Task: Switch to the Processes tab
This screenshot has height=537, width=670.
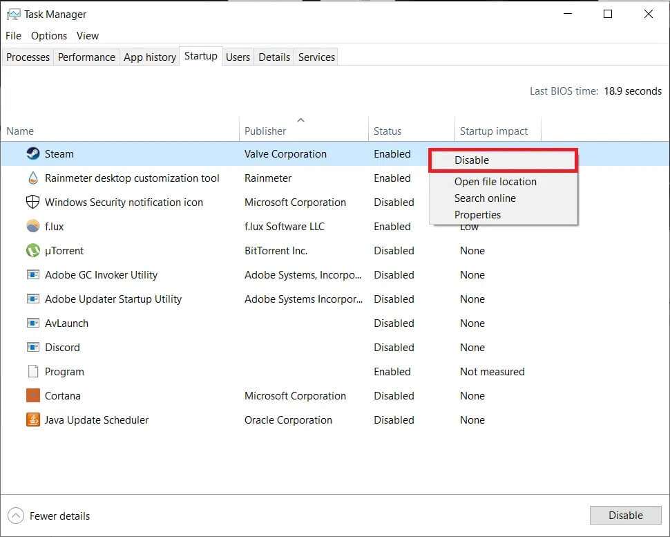Action: click(x=28, y=57)
